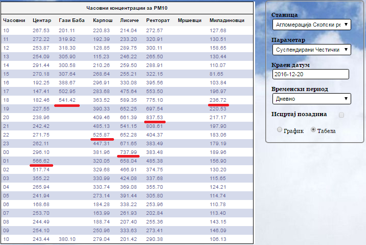Click the Часовни column header
Viewport: 366px width, 245px height.
(x=14, y=20)
